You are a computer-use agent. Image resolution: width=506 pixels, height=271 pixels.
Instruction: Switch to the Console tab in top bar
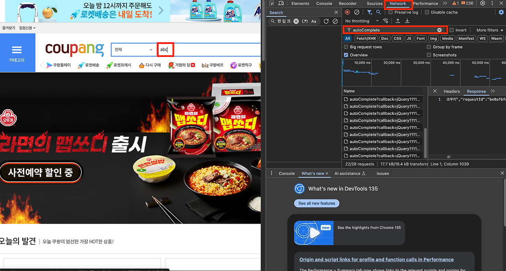click(324, 3)
